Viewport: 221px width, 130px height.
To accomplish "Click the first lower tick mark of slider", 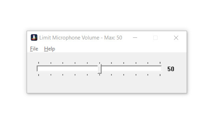I will click(x=39, y=75).
